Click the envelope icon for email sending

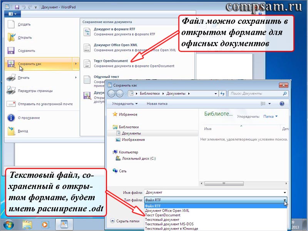click(x=11, y=104)
